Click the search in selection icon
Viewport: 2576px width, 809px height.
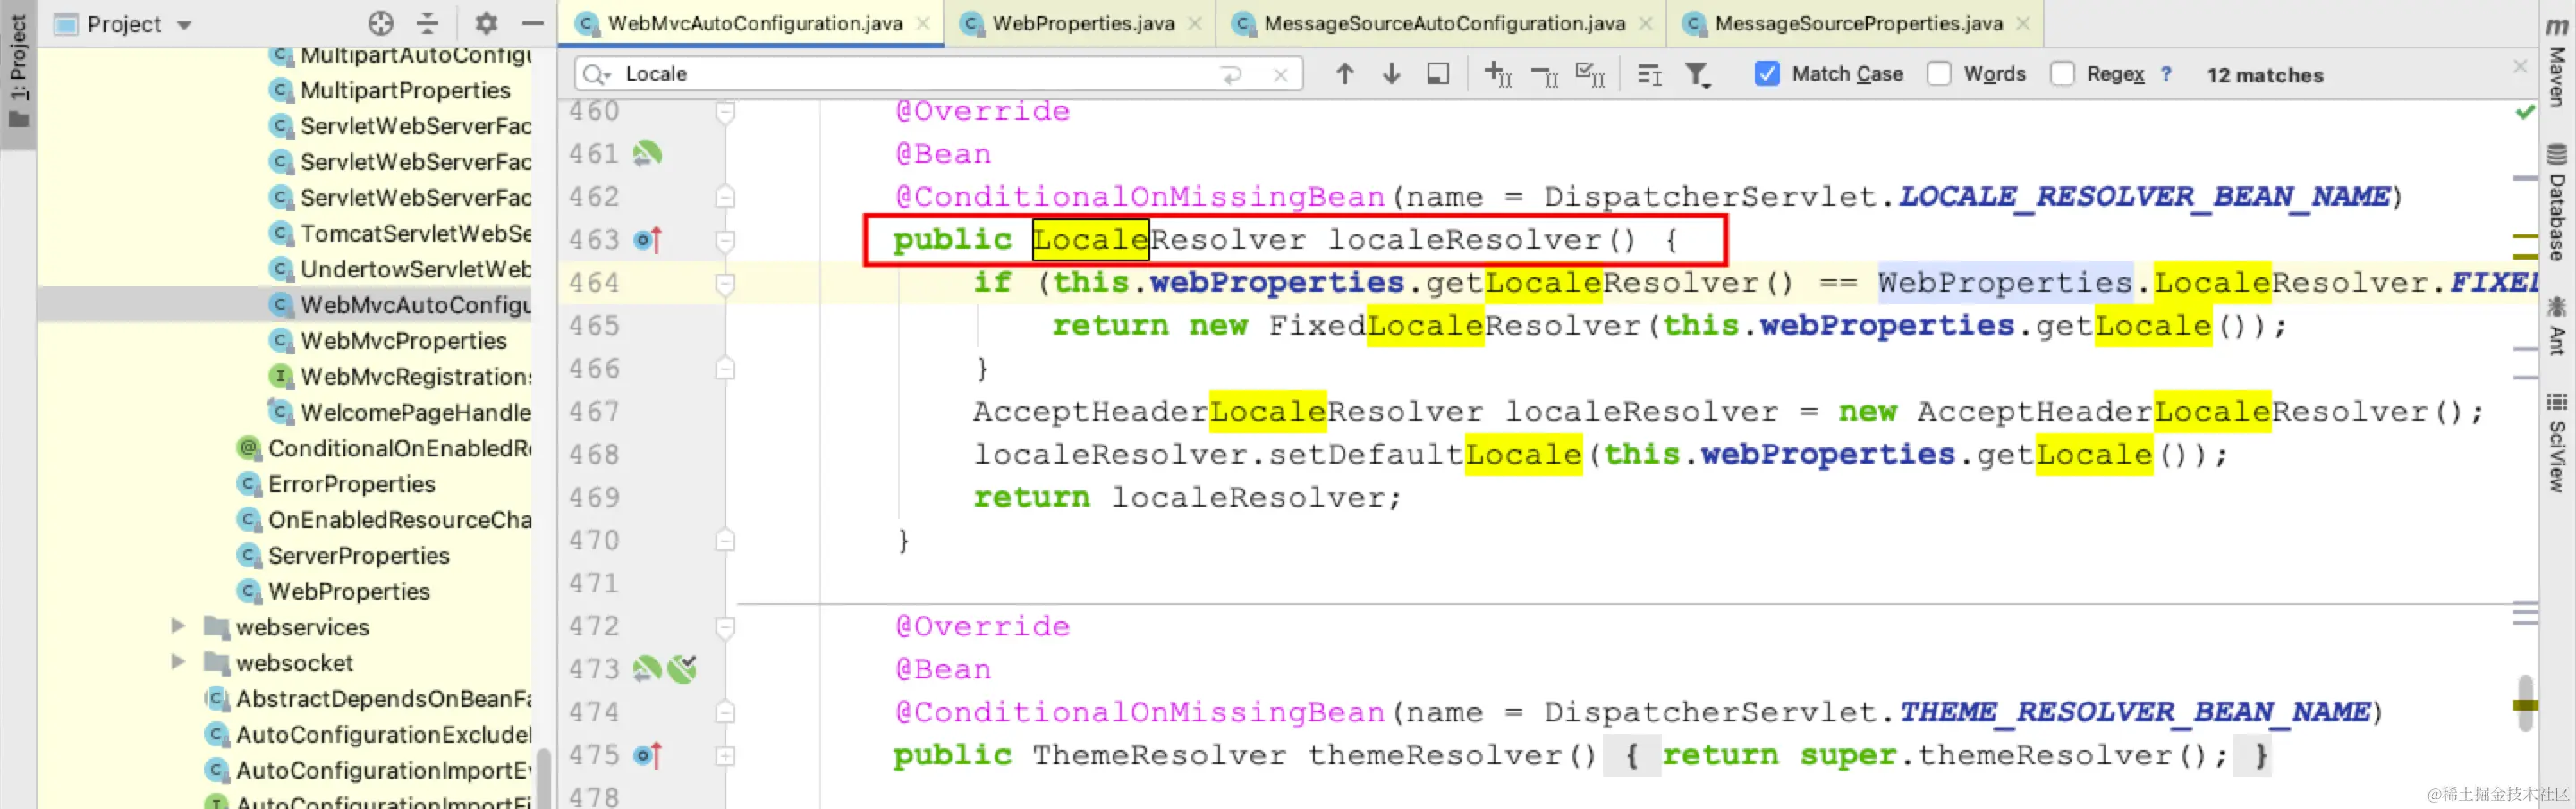click(x=1438, y=74)
